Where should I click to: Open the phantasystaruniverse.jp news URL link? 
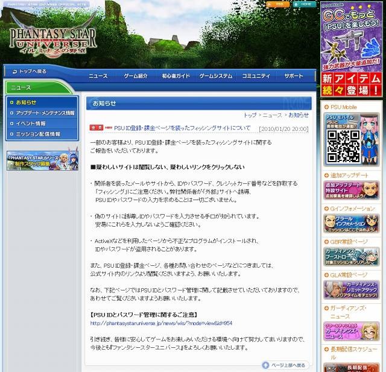coord(161,323)
